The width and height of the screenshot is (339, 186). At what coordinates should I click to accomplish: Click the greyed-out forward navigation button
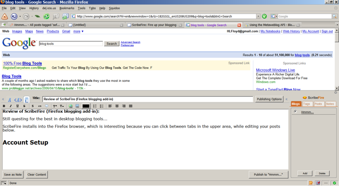coord(26,17)
